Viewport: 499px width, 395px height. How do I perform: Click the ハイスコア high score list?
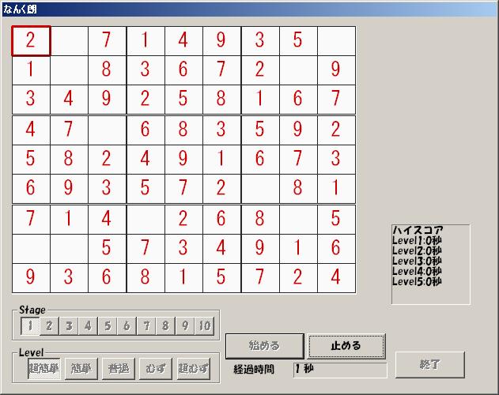point(430,265)
